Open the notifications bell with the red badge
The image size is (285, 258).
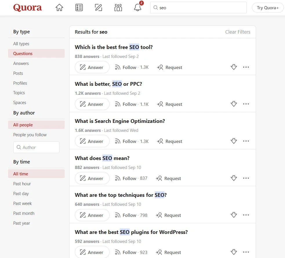[x=137, y=8]
